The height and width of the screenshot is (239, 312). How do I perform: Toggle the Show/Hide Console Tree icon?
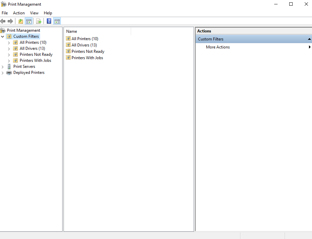point(29,21)
